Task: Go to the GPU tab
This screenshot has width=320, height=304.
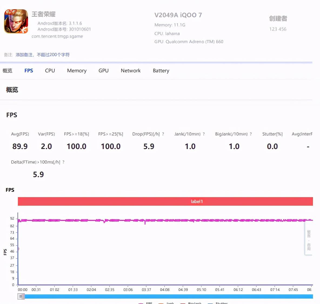Action: 104,70
